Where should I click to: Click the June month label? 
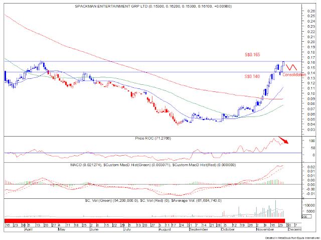point(94,229)
